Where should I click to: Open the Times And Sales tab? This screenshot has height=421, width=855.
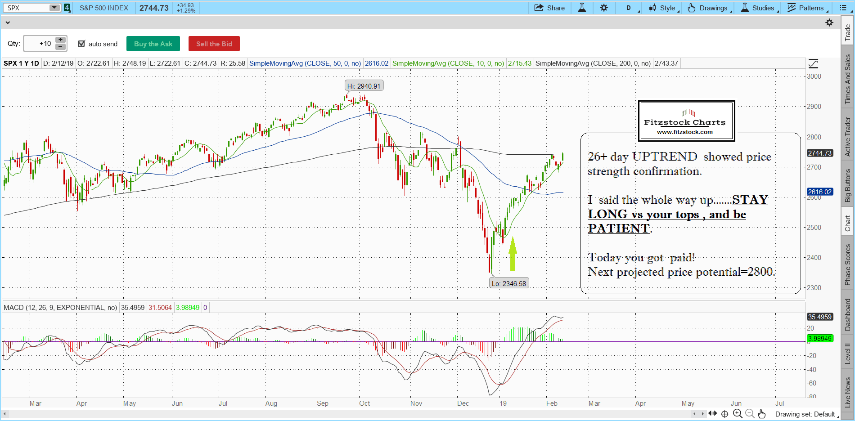tap(848, 79)
